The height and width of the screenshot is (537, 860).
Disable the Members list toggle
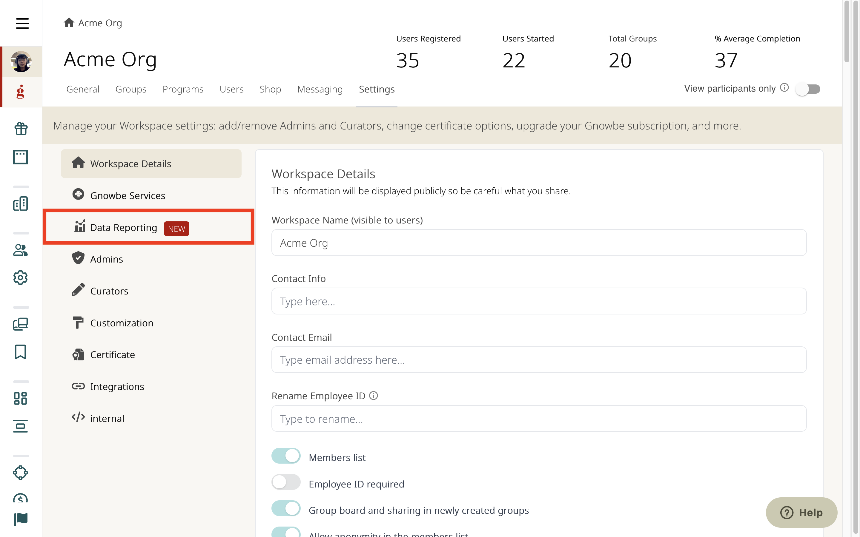point(286,456)
